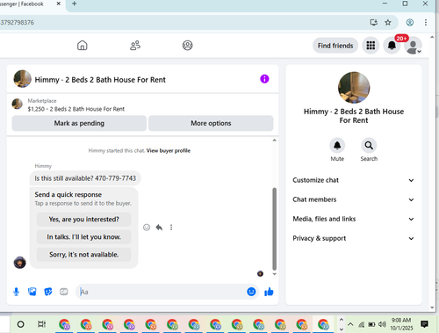Screen dimensions: 439x333
Task: Send quick reply 'Sorry, it's not available.'
Action: click(83, 255)
